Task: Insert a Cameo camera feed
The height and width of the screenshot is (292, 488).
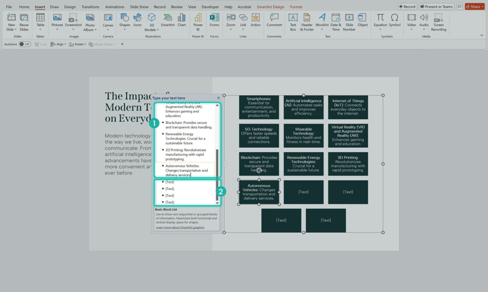Action: point(108,22)
